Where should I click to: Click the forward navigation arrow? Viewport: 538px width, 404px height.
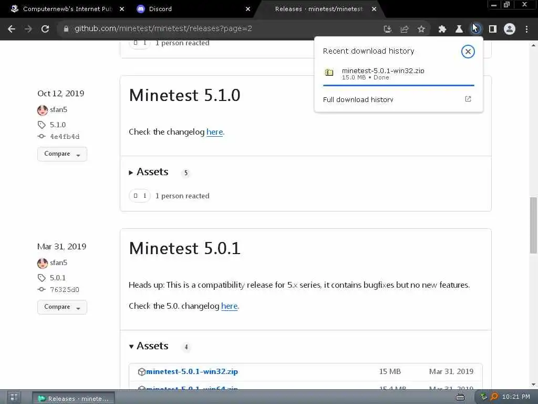point(28,29)
